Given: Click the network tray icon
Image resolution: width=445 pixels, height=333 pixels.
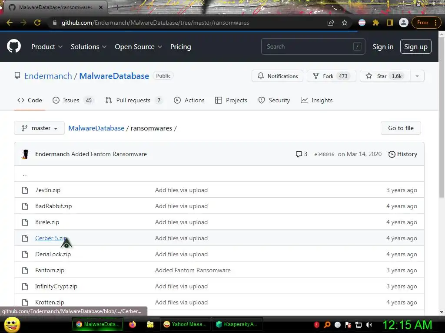Looking at the screenshot, I should tap(359, 325).
